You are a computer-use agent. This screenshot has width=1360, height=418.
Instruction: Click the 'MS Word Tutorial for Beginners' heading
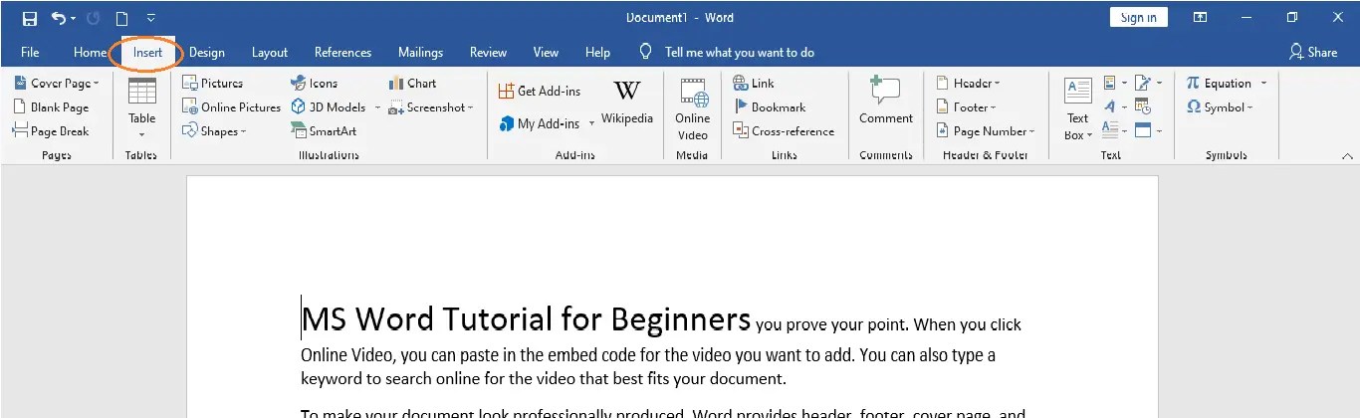527,318
